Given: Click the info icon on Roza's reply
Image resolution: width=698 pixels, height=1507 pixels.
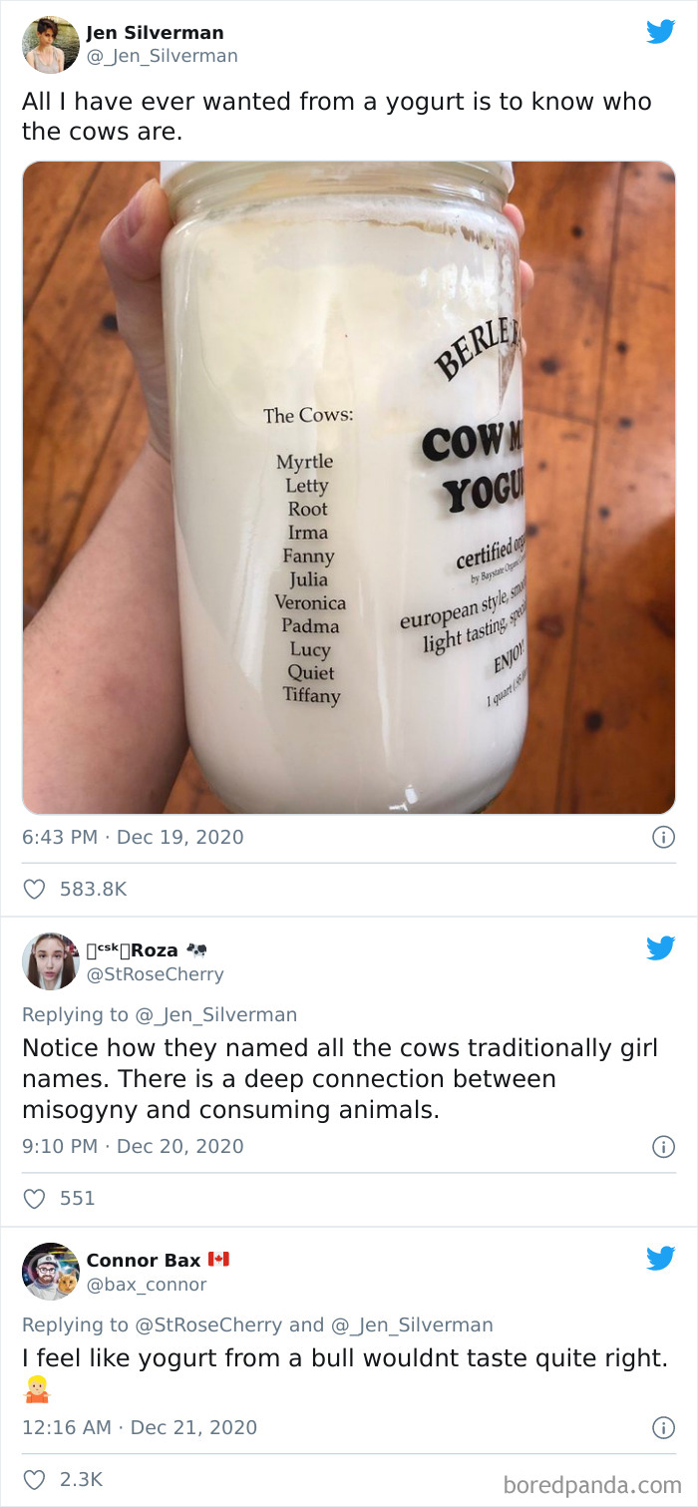Looking at the screenshot, I should 664,1146.
